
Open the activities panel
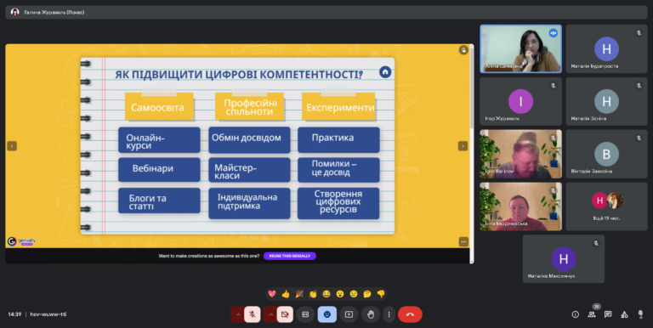tap(624, 314)
